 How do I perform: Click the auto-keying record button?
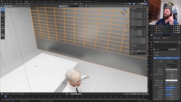[67, 94]
